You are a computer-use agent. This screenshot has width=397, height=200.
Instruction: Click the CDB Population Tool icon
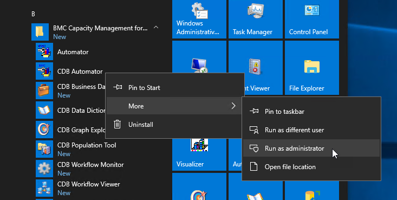click(x=44, y=149)
